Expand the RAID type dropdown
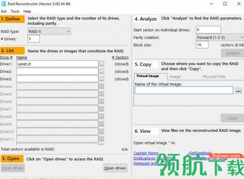The height and width of the screenshot is (179, 244). coord(49,31)
